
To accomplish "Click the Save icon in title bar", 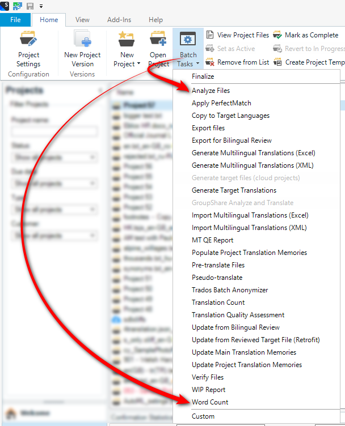I will coord(31,6).
